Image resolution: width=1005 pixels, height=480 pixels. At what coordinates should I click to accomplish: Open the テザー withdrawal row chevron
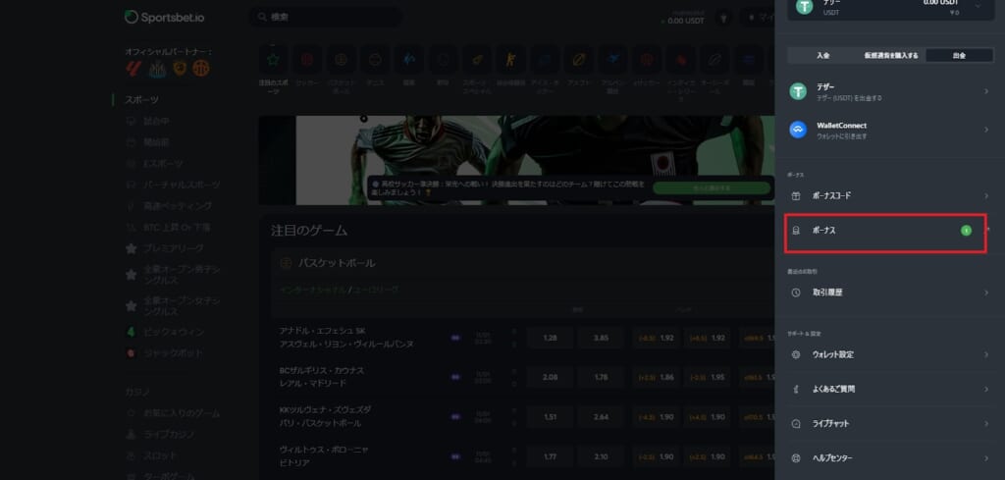[x=986, y=92]
